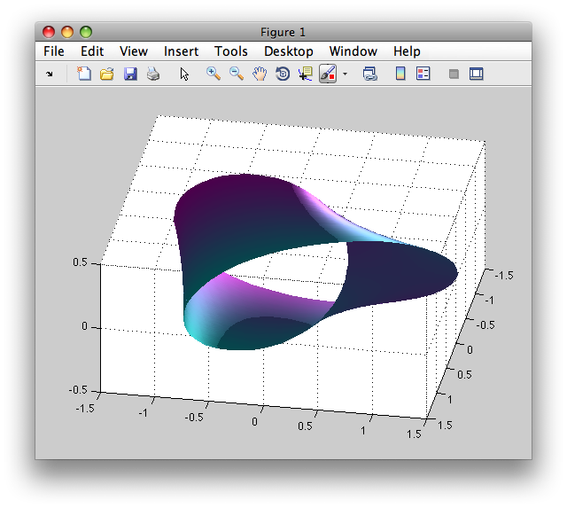Open the brush color dropdown arrow

(x=345, y=74)
